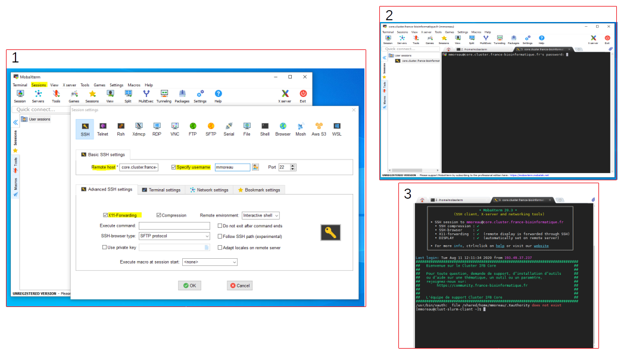Choose the WSL session type
This screenshot has height=354, width=630.
coord(336,129)
